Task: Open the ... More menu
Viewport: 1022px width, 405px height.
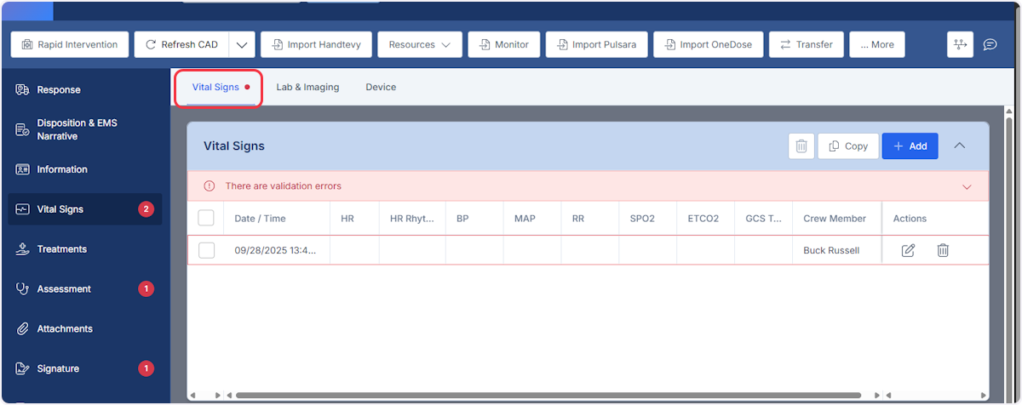Action: [877, 44]
